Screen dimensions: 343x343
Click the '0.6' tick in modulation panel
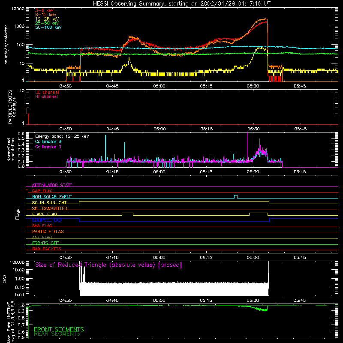point(21,133)
